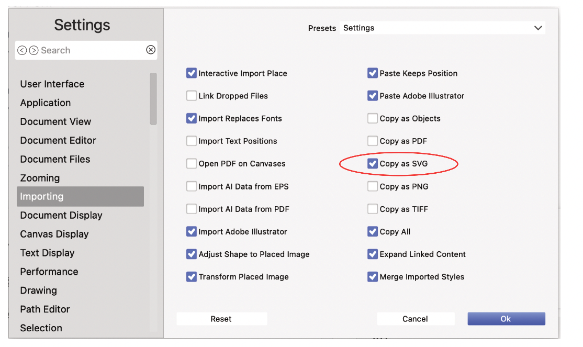Enable Link Dropped Files checkbox
583x347 pixels.
(192, 96)
